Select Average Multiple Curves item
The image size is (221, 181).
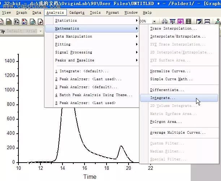click(x=179, y=133)
